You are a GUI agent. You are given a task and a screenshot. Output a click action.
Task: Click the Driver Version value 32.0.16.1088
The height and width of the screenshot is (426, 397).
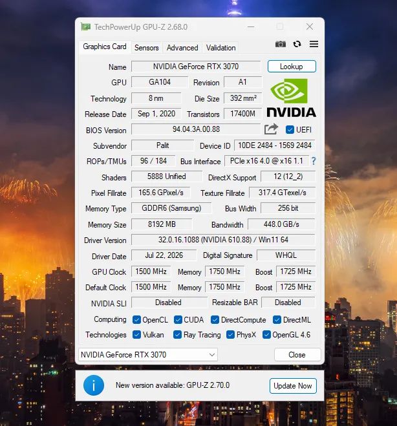click(x=223, y=240)
